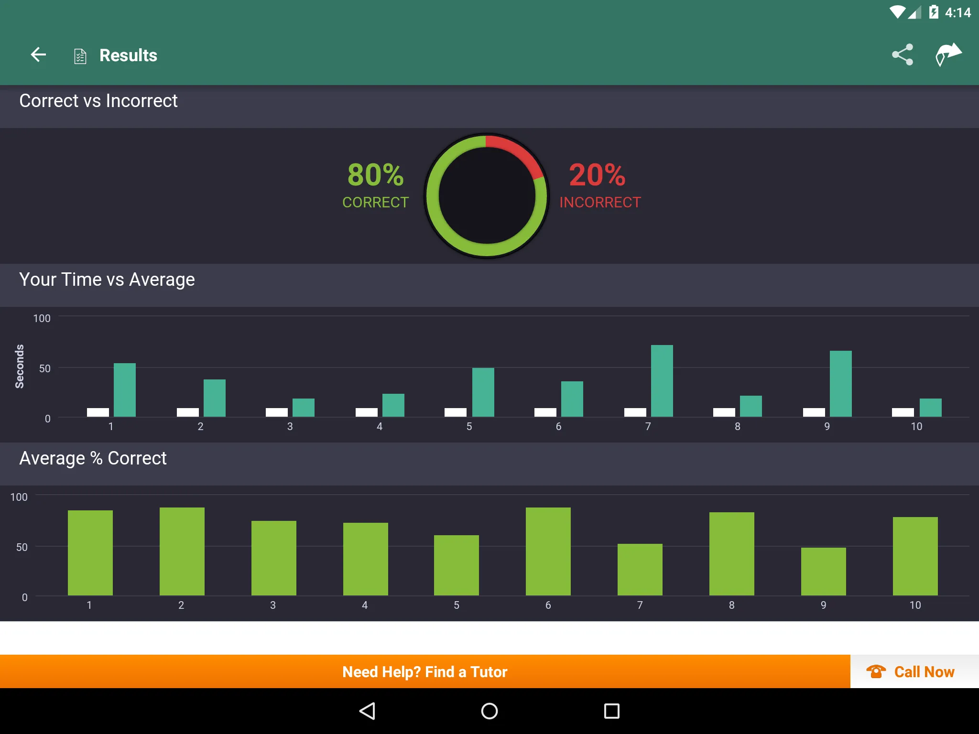The height and width of the screenshot is (734, 979).
Task: Tap the average correct bar for question 7
Action: point(640,570)
